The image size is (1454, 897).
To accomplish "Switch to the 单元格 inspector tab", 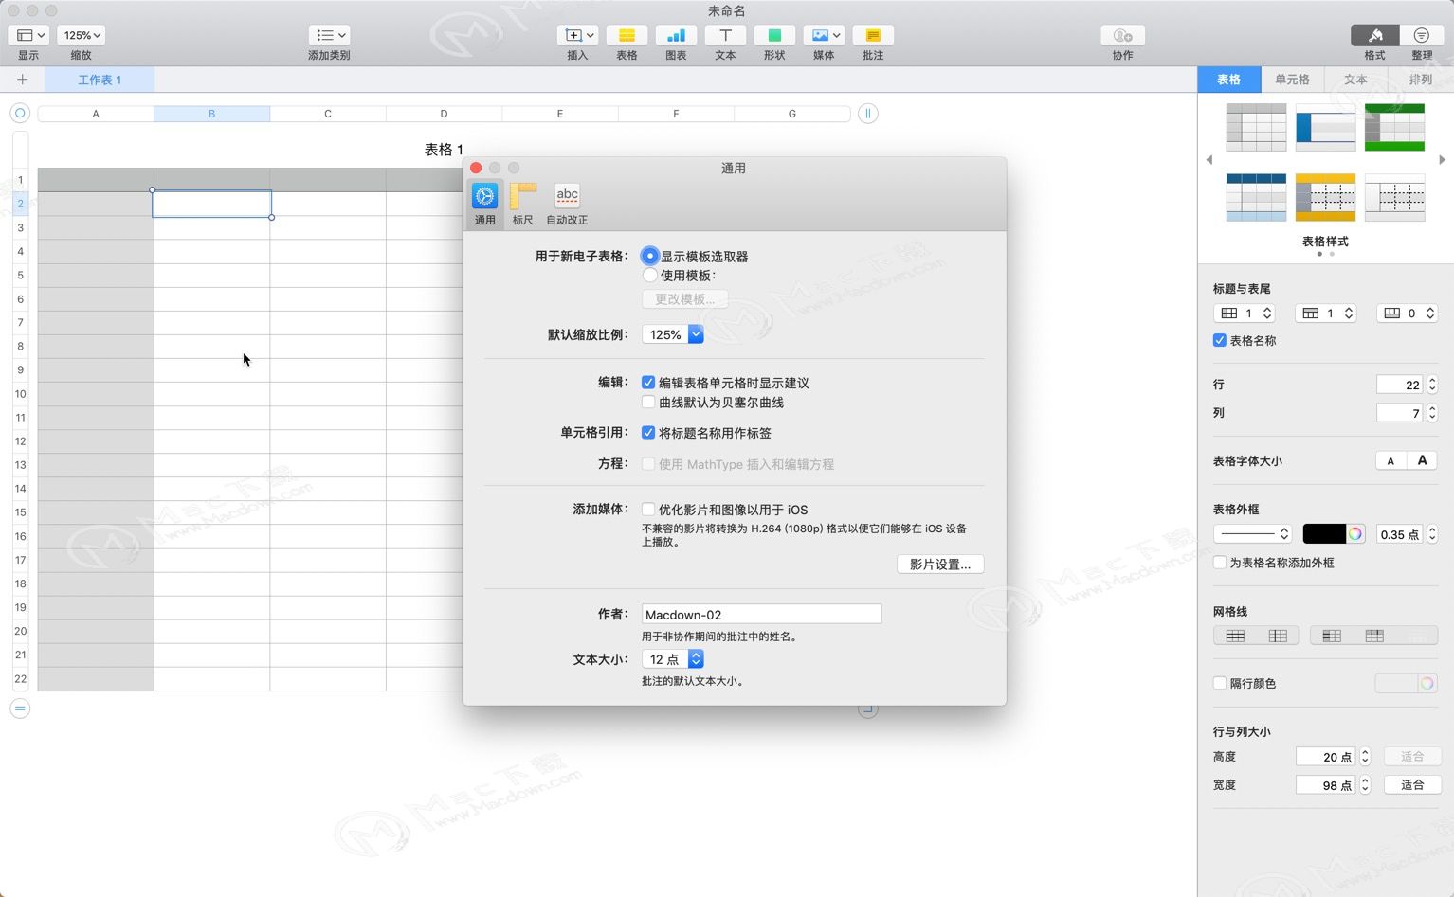I will click(1292, 80).
